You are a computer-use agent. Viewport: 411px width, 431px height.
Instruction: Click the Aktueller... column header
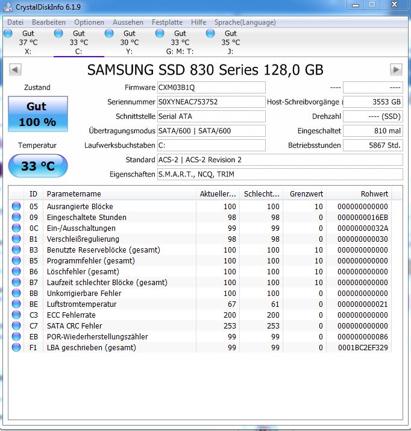pyautogui.click(x=218, y=193)
